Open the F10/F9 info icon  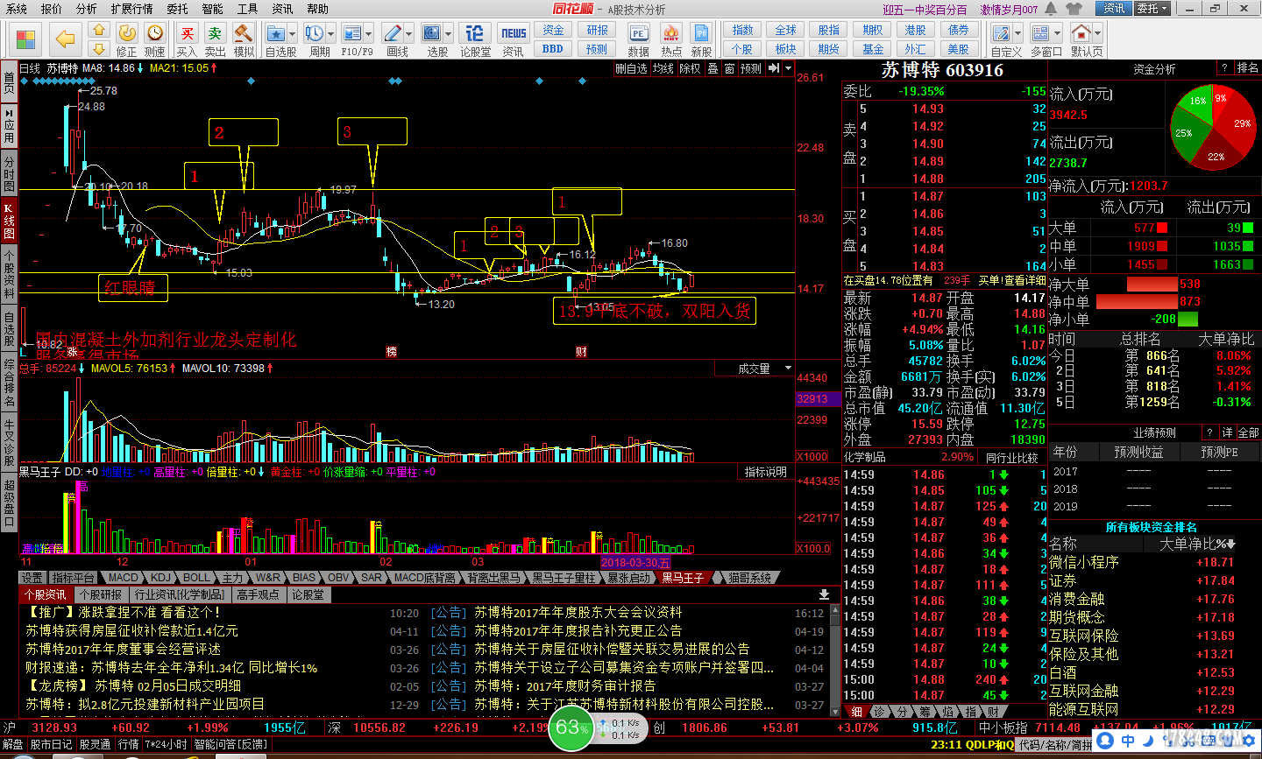352,33
